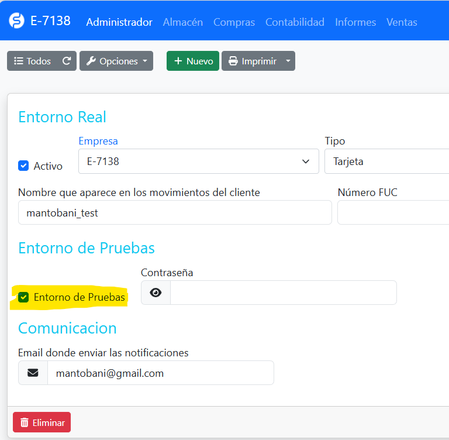Viewport: 449px width, 440px height.
Task: Click the Imprimir printer button
Action: [x=252, y=61]
